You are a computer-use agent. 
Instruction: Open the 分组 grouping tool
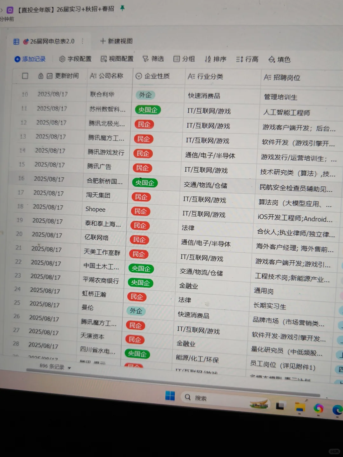click(184, 59)
